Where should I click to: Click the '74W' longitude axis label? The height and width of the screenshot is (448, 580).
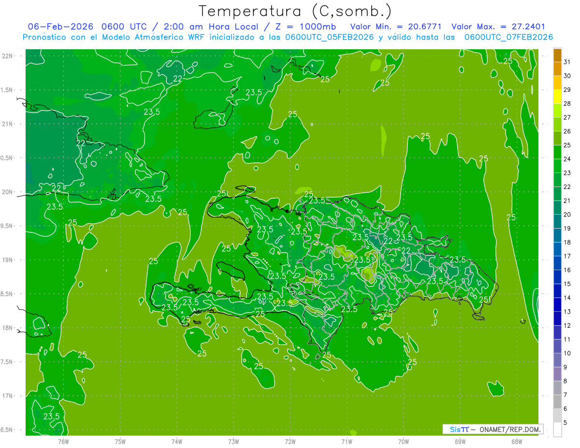point(177,441)
